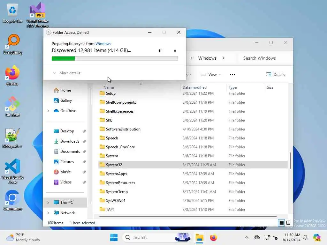
Task: Sort by Date modified column header
Action: (x=194, y=87)
